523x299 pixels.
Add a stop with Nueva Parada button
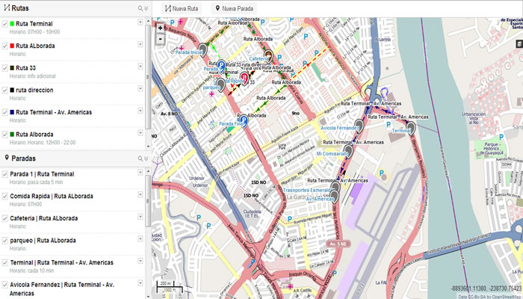(234, 9)
